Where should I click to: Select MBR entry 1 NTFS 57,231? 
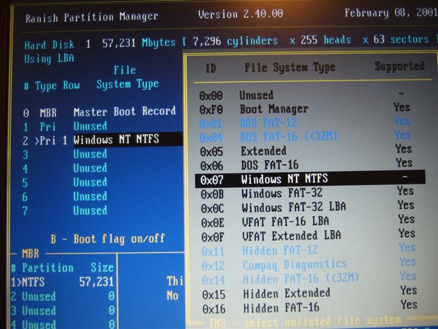tap(62, 282)
